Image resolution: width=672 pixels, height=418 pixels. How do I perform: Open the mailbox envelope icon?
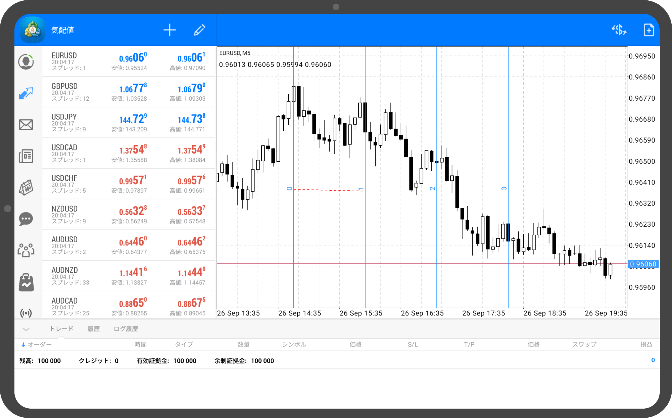[x=26, y=125]
